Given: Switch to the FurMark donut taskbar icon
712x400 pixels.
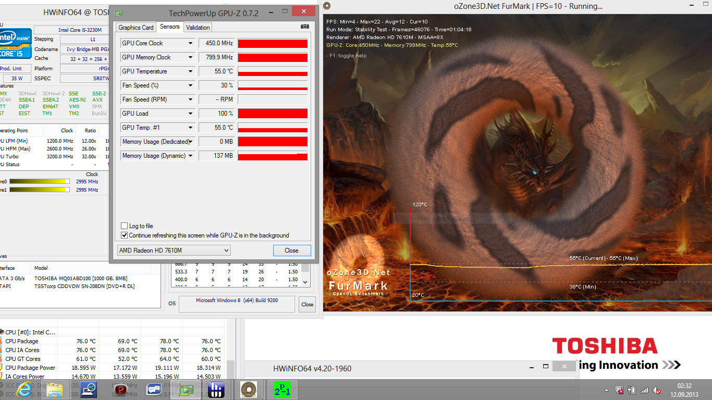Looking at the screenshot, I should tap(249, 390).
